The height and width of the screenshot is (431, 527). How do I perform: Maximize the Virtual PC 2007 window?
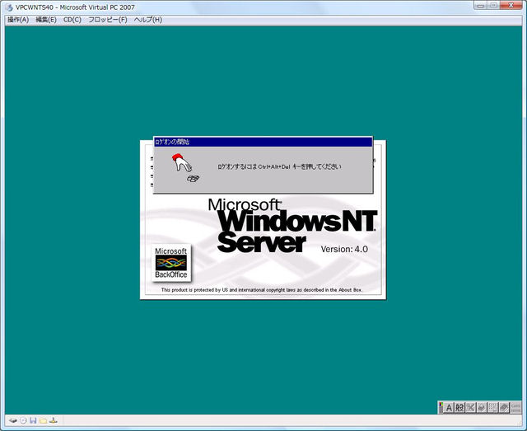[494, 5]
